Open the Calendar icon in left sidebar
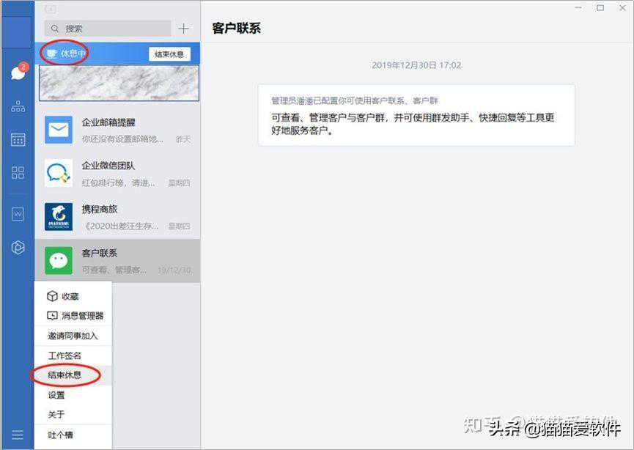The image size is (634, 450). click(18, 139)
